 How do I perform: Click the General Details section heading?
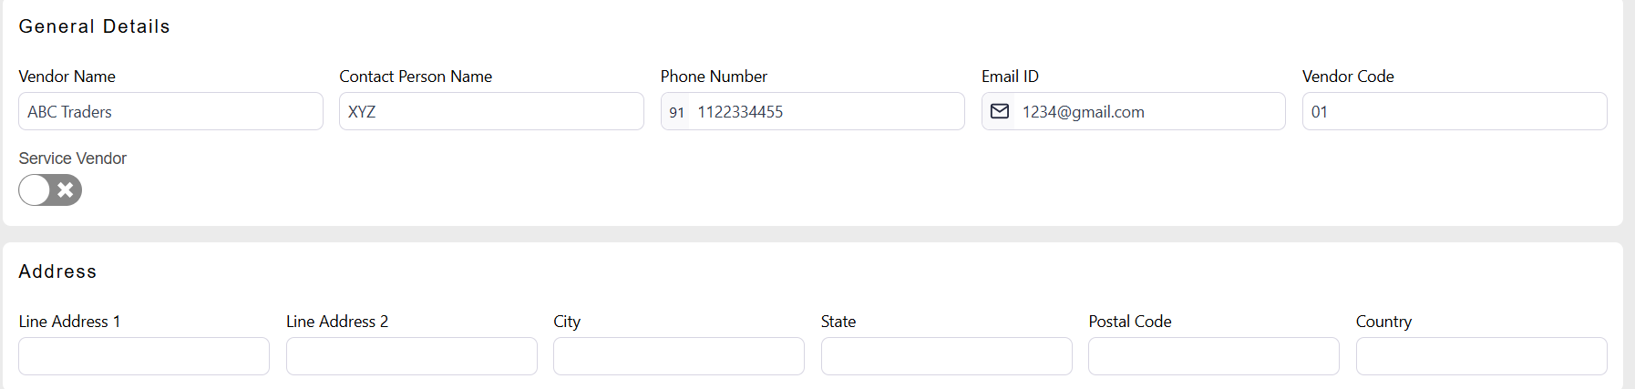point(94,26)
